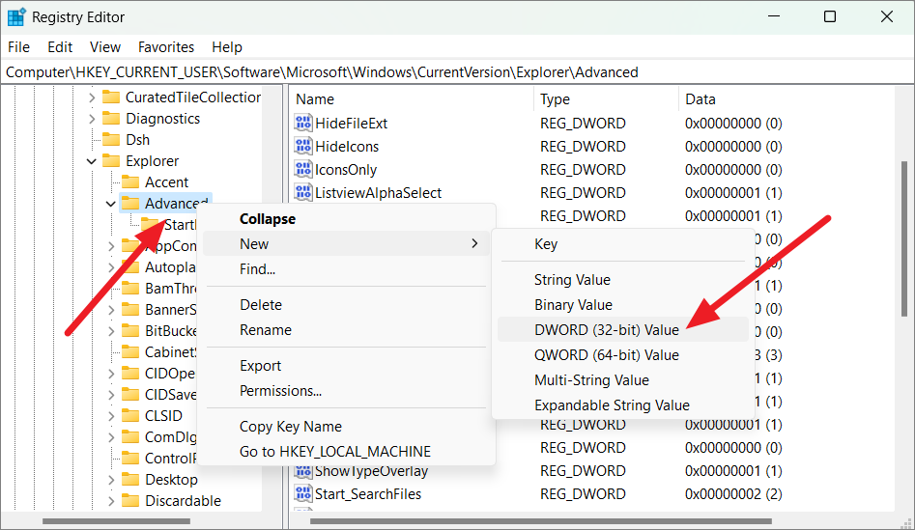Image resolution: width=915 pixels, height=530 pixels.
Task: Select String Value in the submenu
Action: pos(623,280)
